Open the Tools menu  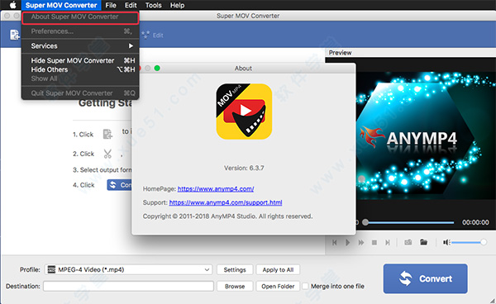(154, 5)
